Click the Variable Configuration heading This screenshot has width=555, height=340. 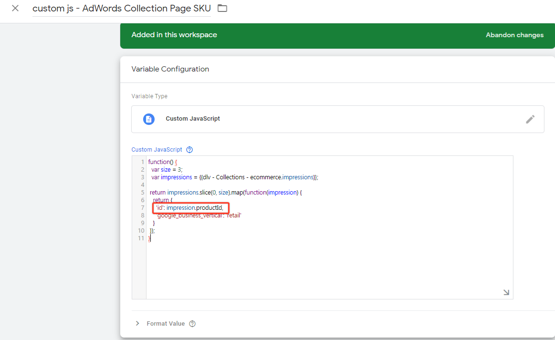[x=170, y=69]
